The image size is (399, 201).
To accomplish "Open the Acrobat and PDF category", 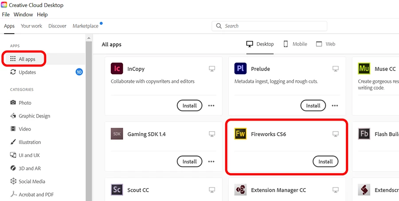I will click(32, 195).
